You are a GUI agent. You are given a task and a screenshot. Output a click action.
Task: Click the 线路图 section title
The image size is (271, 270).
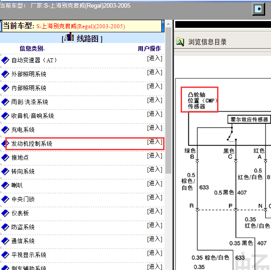pyautogui.click(x=88, y=39)
